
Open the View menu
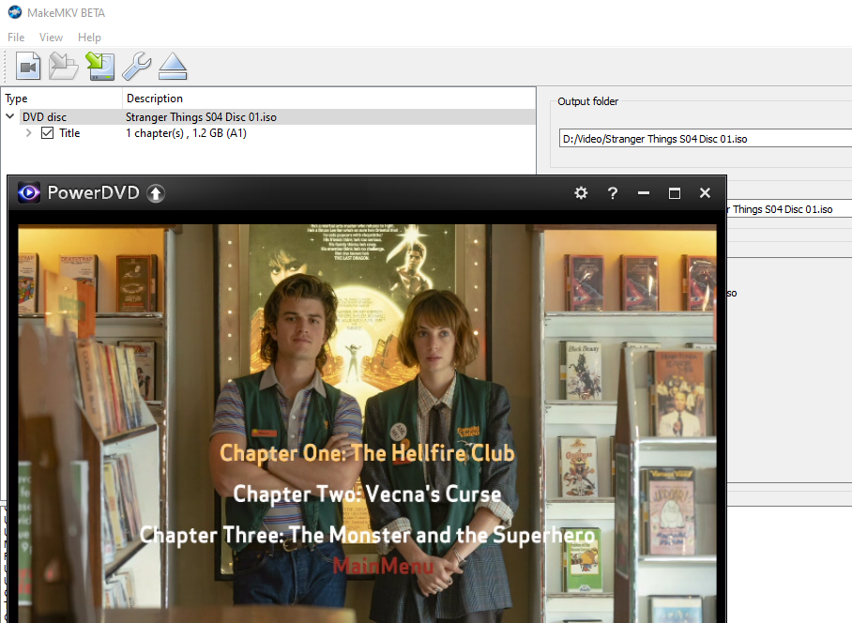(51, 38)
